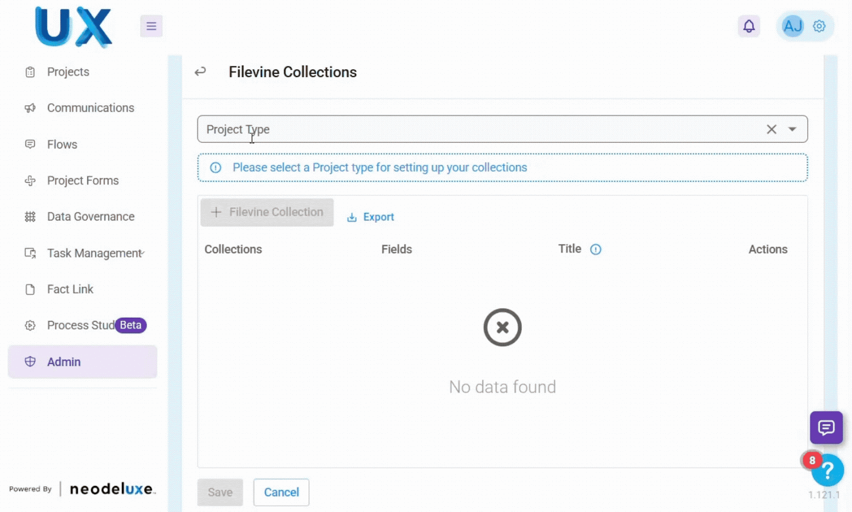Open Communications in the sidebar
This screenshot has height=512, width=852.
tap(83, 108)
